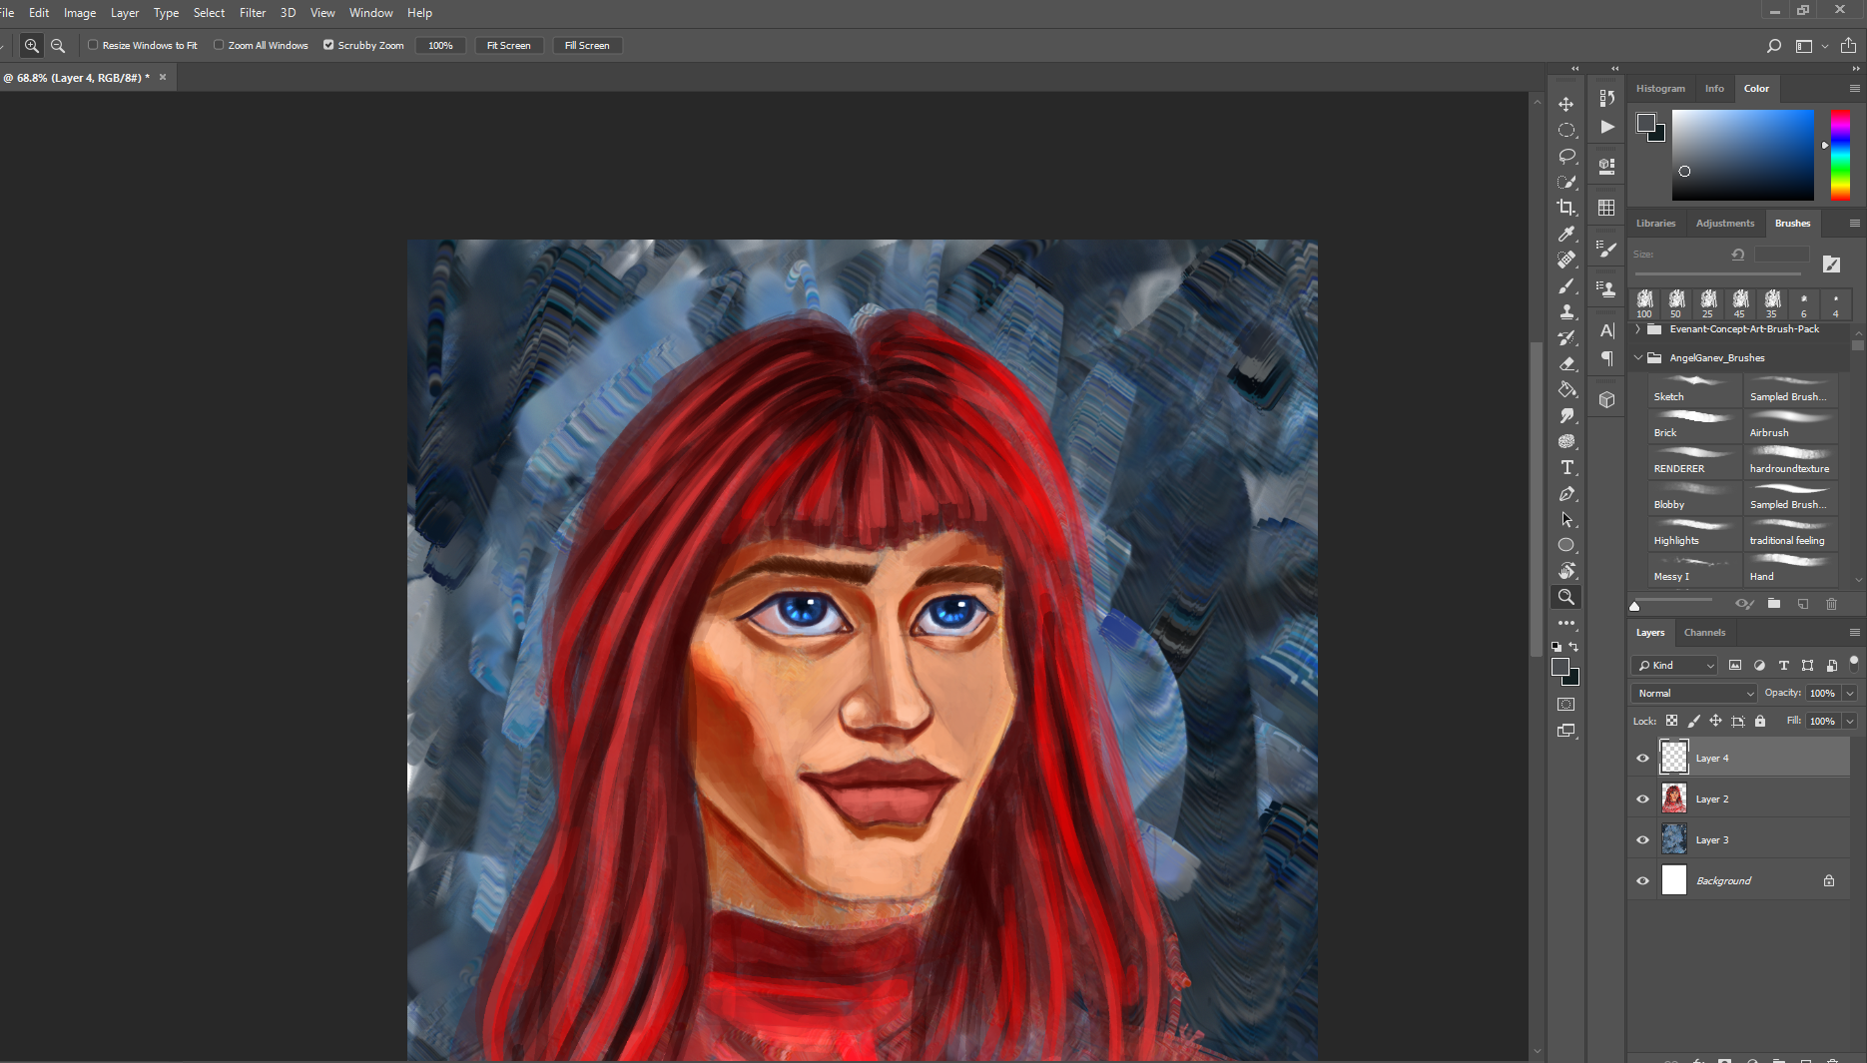Select the Sponge tool
Screen dimensions: 1867x1063
pos(1566,441)
